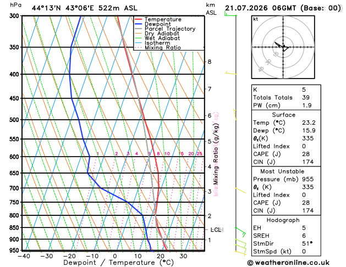Click the Hodograph section heading

[283, 220]
